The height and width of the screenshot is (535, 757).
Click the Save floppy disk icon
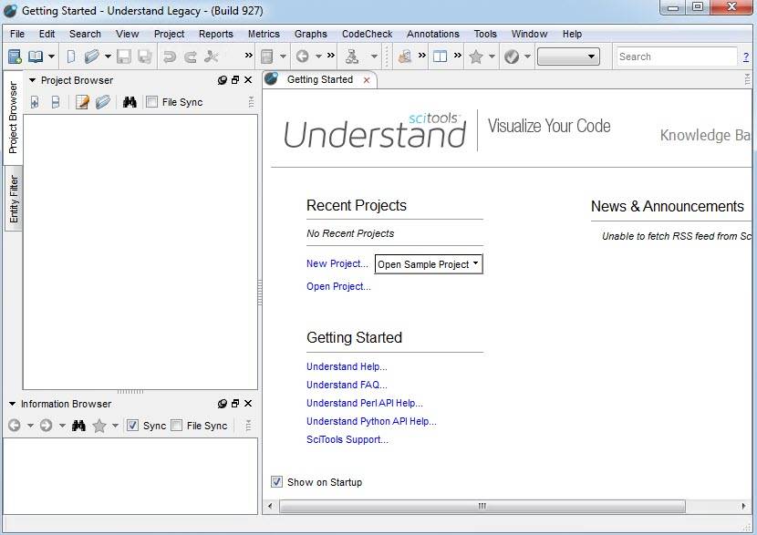tap(124, 57)
